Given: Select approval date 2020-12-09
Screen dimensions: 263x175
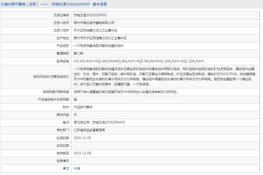Looking at the screenshot, I should (x=82, y=138).
